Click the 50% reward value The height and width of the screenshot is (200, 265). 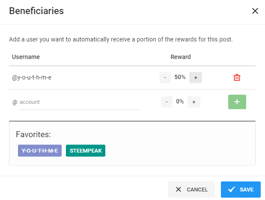(180, 77)
